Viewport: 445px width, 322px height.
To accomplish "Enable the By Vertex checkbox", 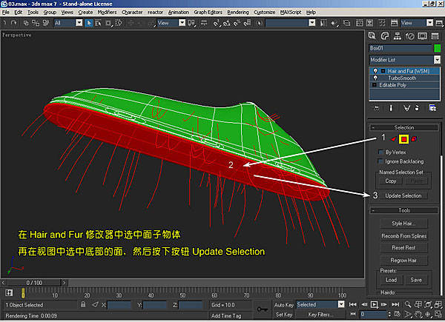I will (x=380, y=152).
